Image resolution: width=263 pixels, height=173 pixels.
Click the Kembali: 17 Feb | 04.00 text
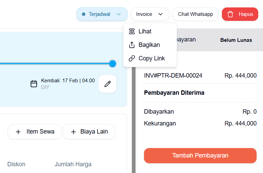68,81
